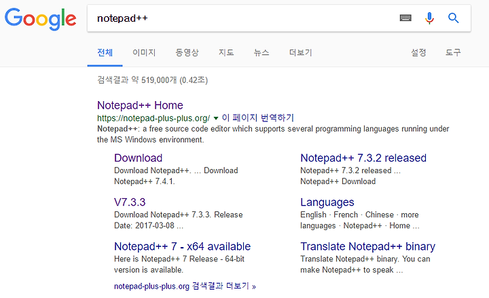
Task: Click the snippet 'Translate Notepad++ binary. You can'
Action: click(x=365, y=259)
